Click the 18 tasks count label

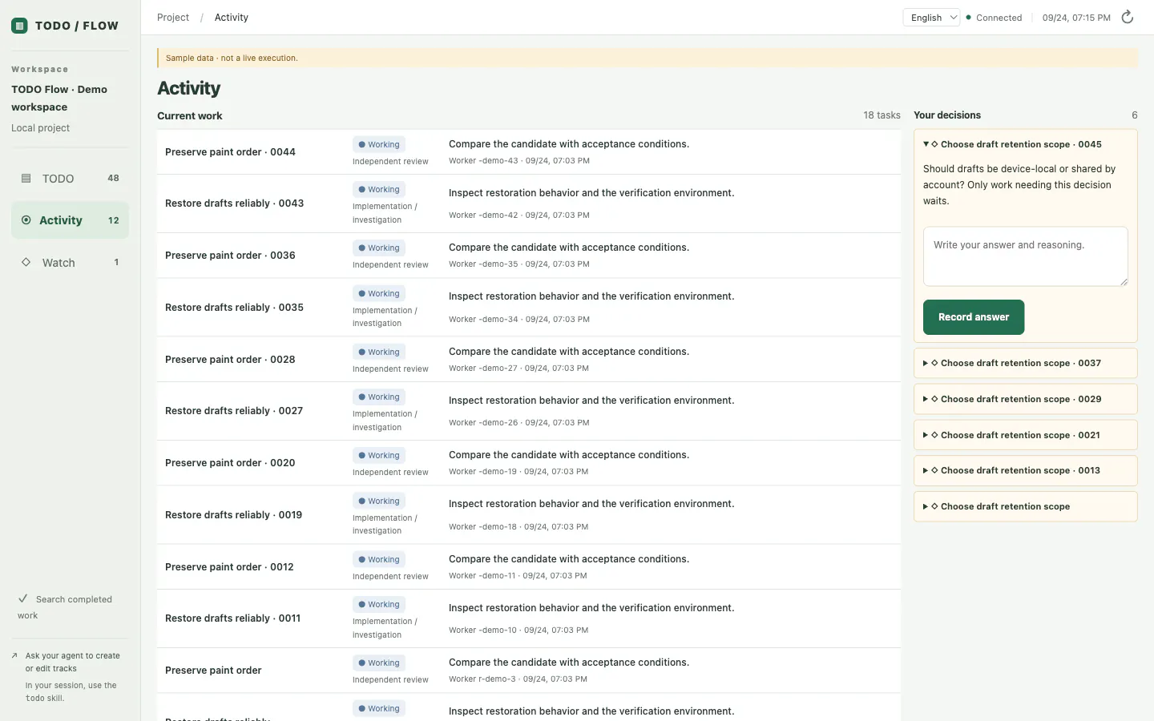coord(882,115)
